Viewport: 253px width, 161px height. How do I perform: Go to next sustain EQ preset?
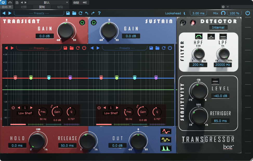pyautogui.click(x=98, y=48)
